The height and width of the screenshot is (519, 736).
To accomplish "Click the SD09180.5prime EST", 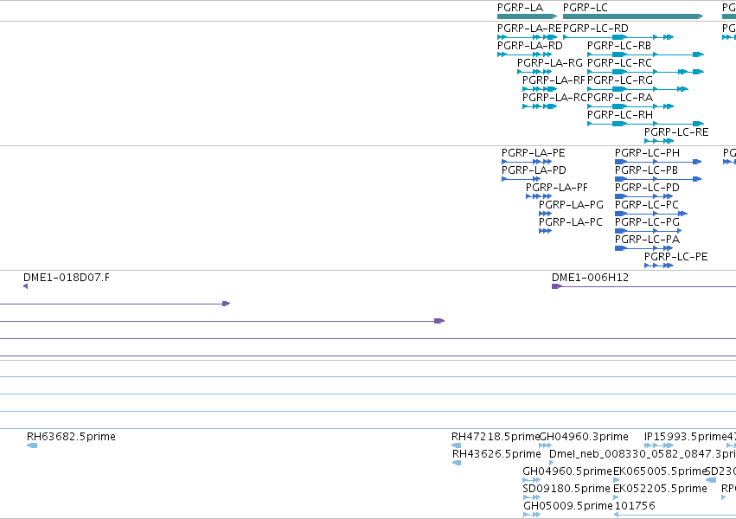I will pos(531,497).
